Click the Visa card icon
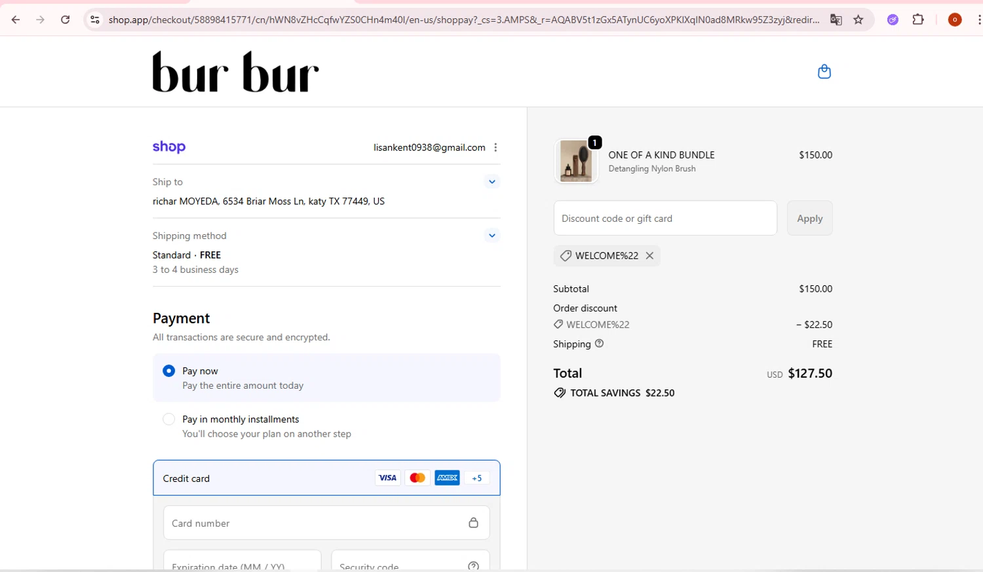Viewport: 983px width, 572px height. 387,478
